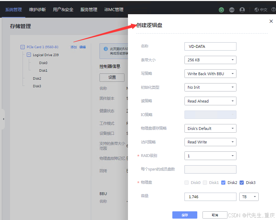Viewport: 276px width, 220px height.
Task: Select Disk1 in the storage tree
Action: pyautogui.click(x=43, y=71)
